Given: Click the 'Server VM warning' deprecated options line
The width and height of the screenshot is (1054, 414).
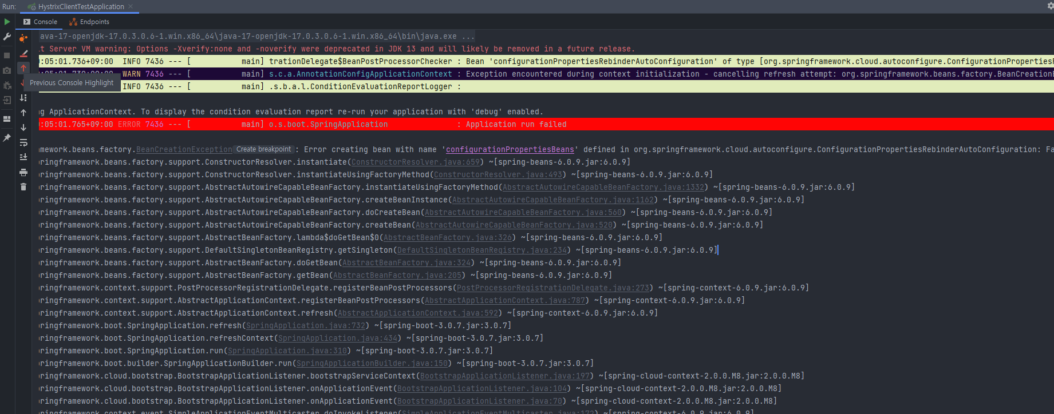Looking at the screenshot, I should tap(337, 49).
